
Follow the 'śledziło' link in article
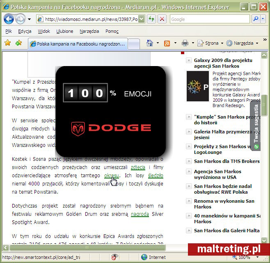point(156,176)
